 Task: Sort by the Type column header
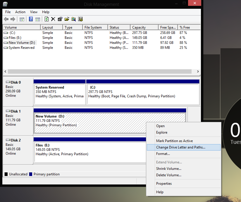(x=73, y=27)
